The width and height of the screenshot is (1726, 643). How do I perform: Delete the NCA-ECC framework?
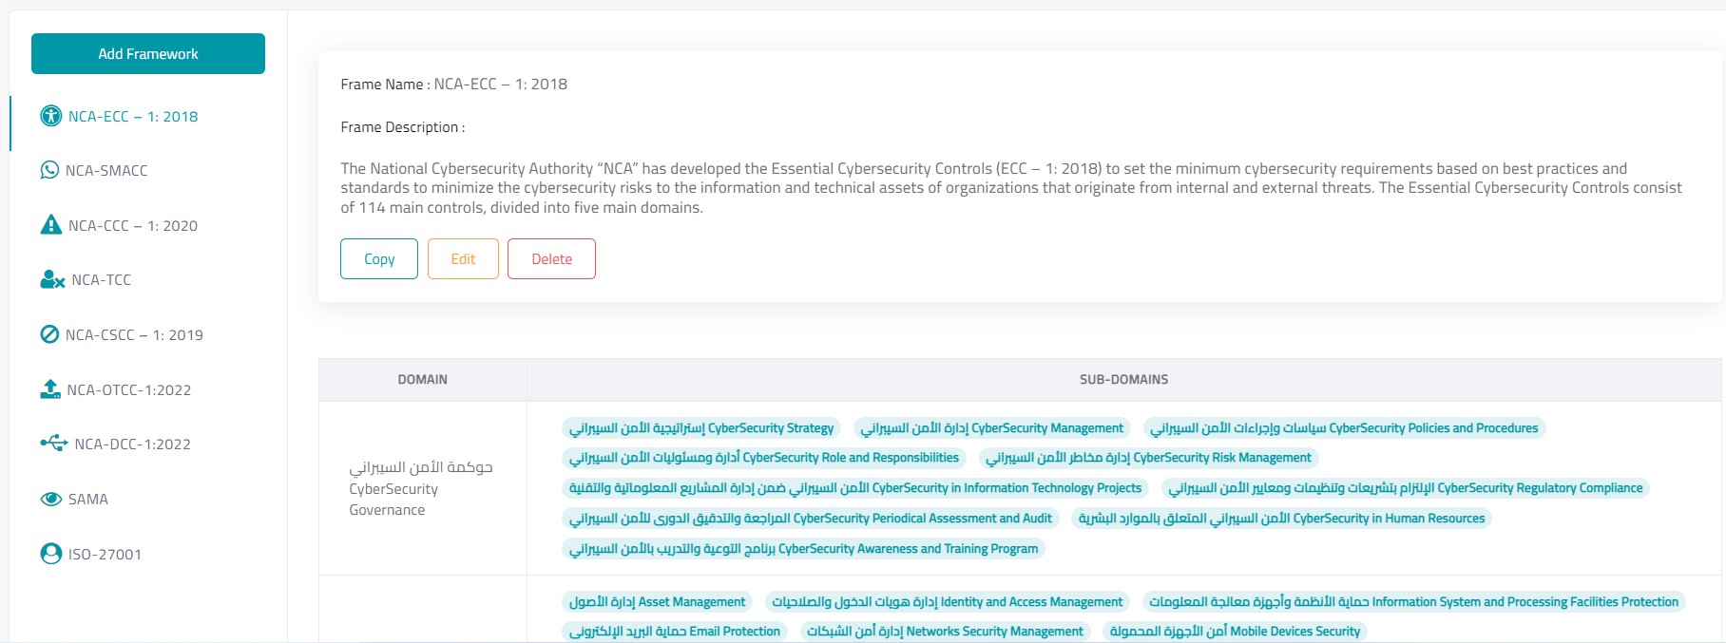click(x=551, y=259)
